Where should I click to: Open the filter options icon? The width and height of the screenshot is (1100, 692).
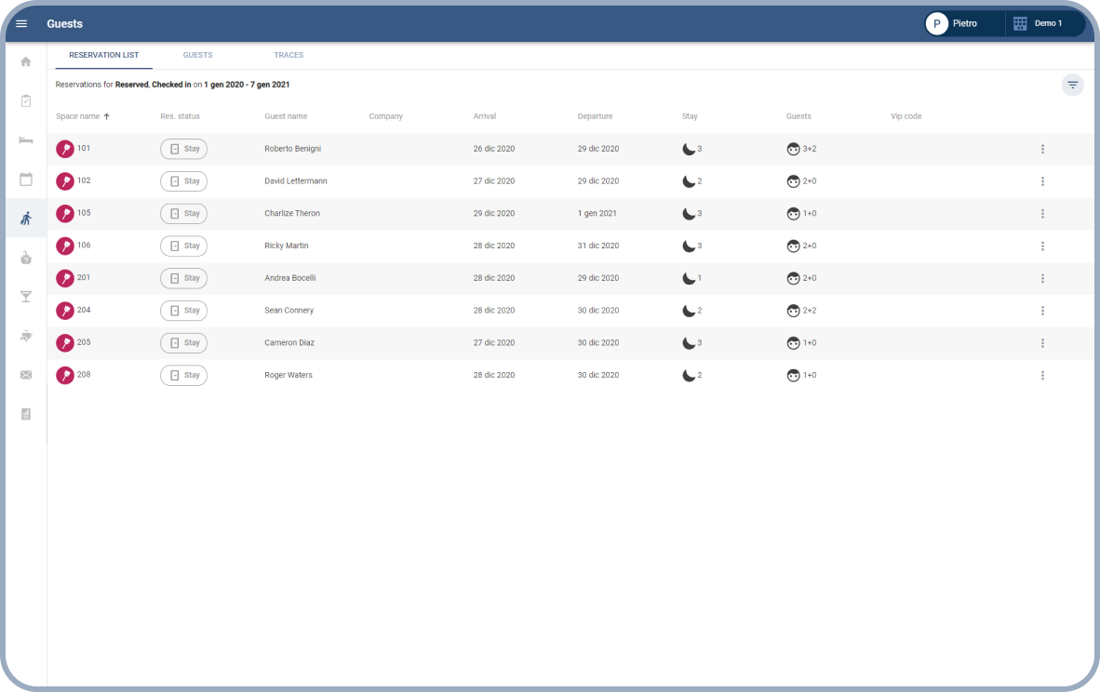point(1072,86)
